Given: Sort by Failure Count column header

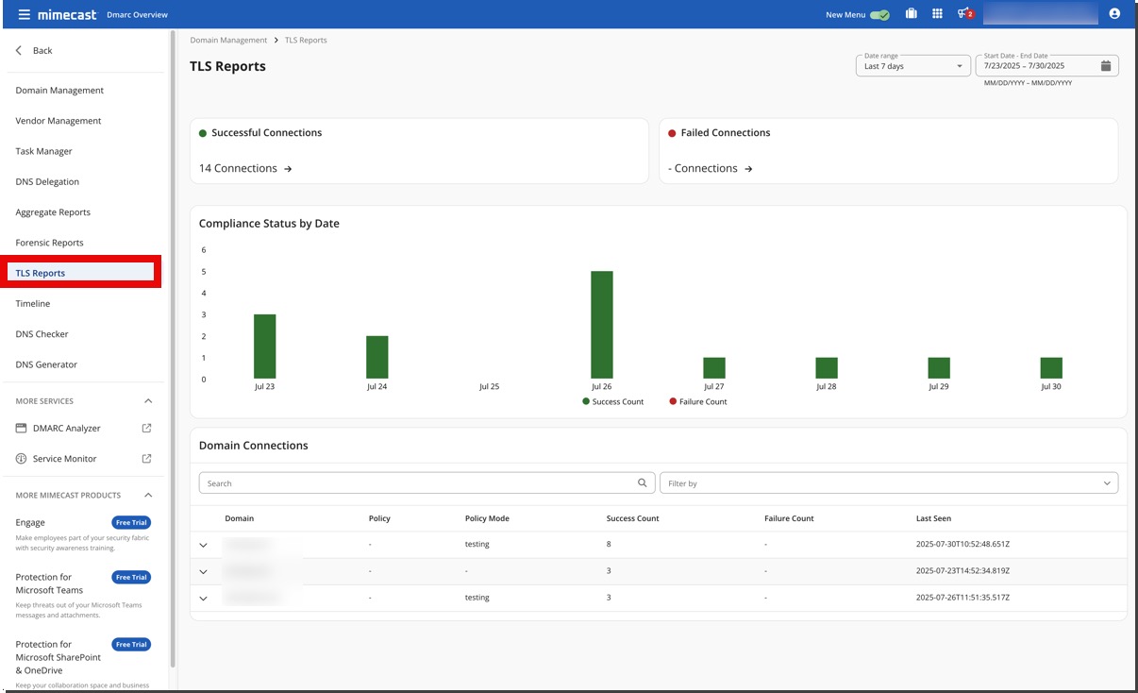Looking at the screenshot, I should pyautogui.click(x=789, y=518).
